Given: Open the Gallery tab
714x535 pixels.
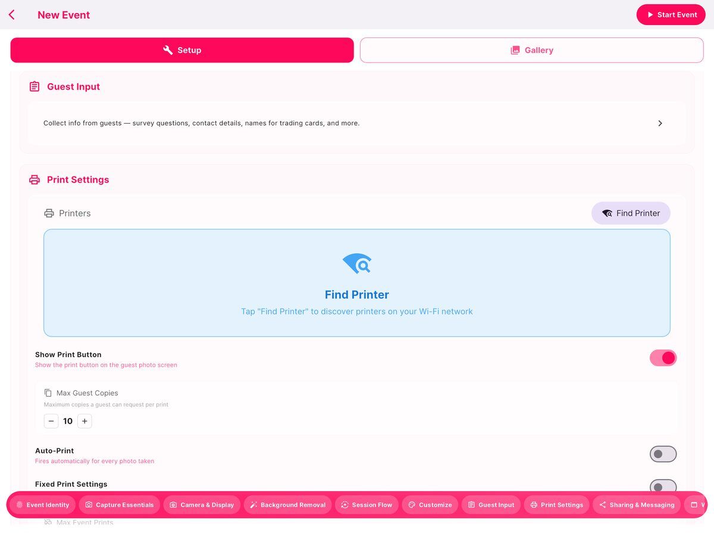Looking at the screenshot, I should click(x=531, y=50).
